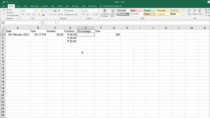The image size is (210, 118).
Task: Click the Copy icon in the Clipboard group
Action: [x=8, y=12]
